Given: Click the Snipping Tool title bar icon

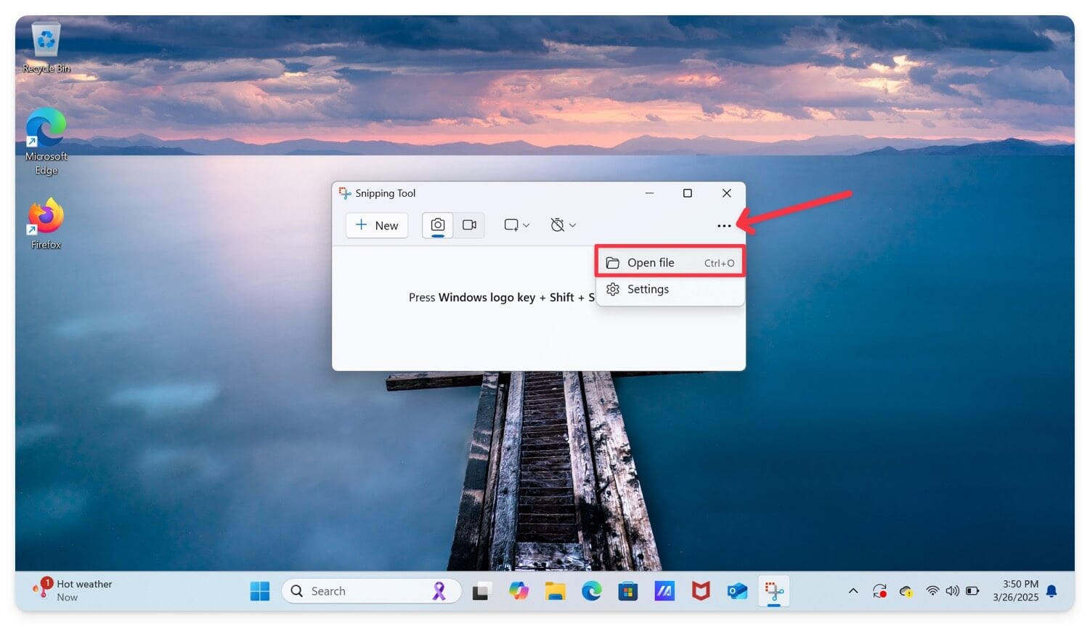Looking at the screenshot, I should click(x=345, y=193).
